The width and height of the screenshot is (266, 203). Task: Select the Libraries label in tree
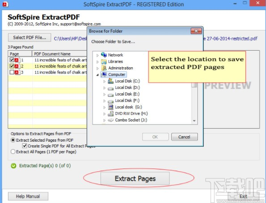pos(116,61)
